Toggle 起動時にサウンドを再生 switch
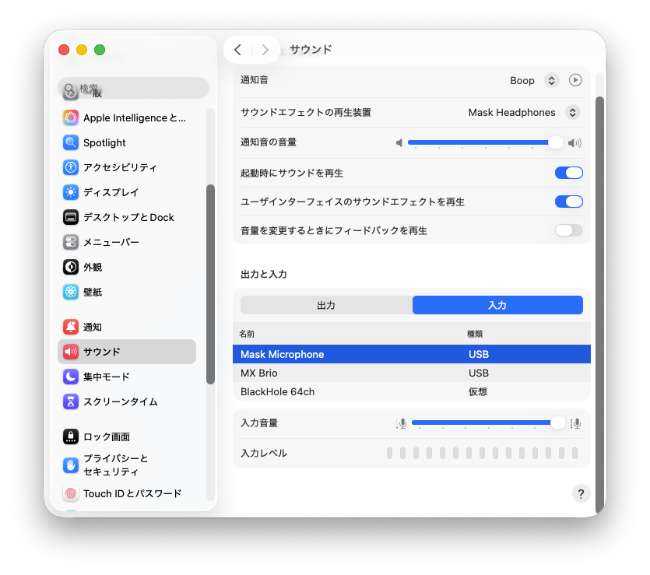 point(569,173)
